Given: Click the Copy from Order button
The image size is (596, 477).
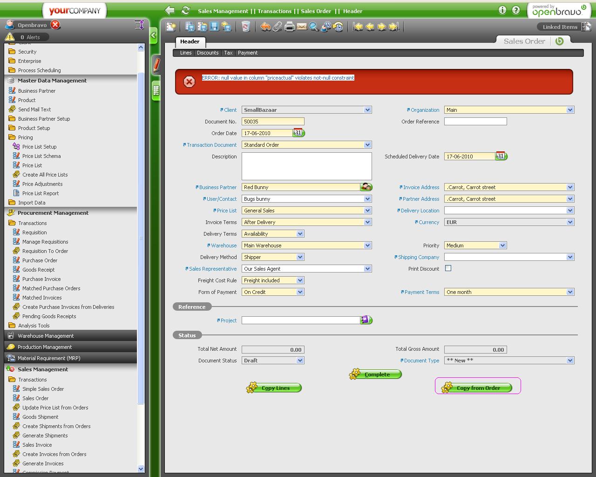Looking at the screenshot, I should tap(478, 388).
